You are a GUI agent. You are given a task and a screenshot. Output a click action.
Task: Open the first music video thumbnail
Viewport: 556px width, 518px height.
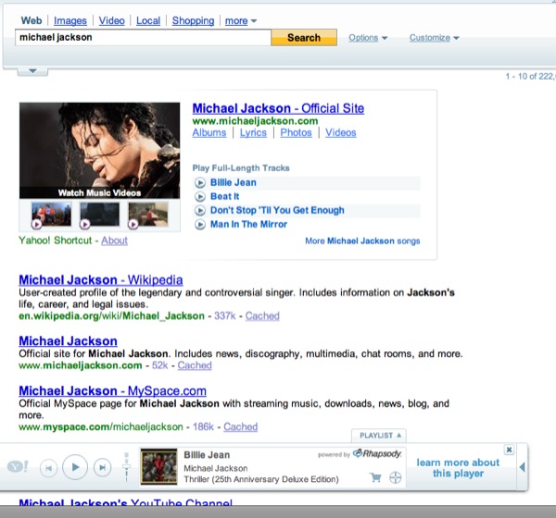point(51,215)
